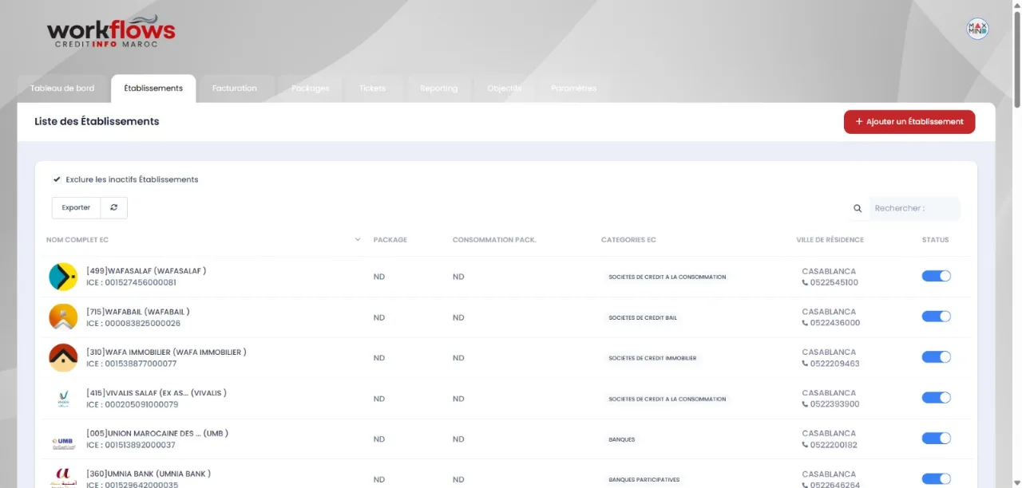Image resolution: width=1022 pixels, height=488 pixels.
Task: Click the Wafa Immobilier house logo
Action: [x=63, y=358]
